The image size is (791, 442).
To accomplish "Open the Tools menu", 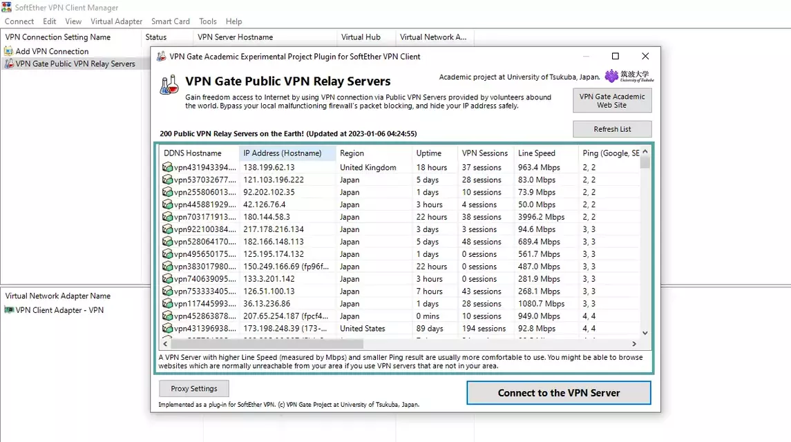I will tap(208, 21).
